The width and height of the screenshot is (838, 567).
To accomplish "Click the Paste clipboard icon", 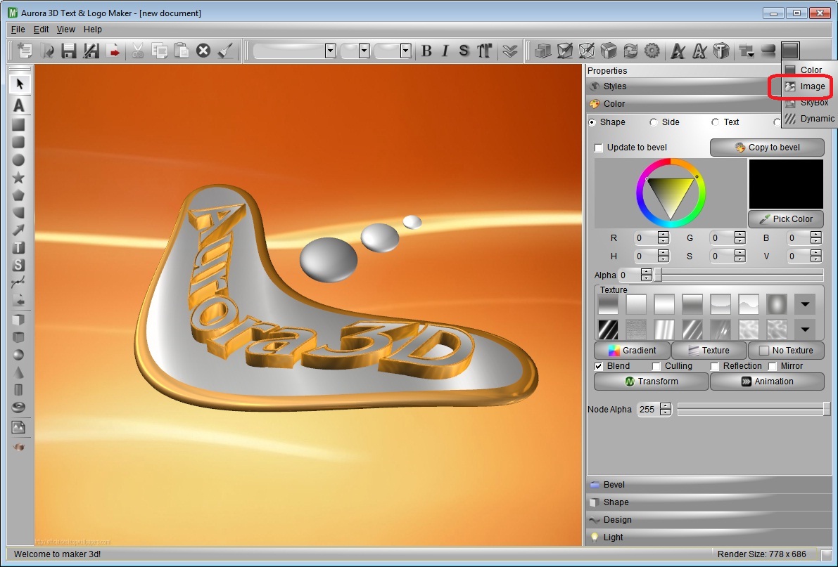I will (x=182, y=51).
